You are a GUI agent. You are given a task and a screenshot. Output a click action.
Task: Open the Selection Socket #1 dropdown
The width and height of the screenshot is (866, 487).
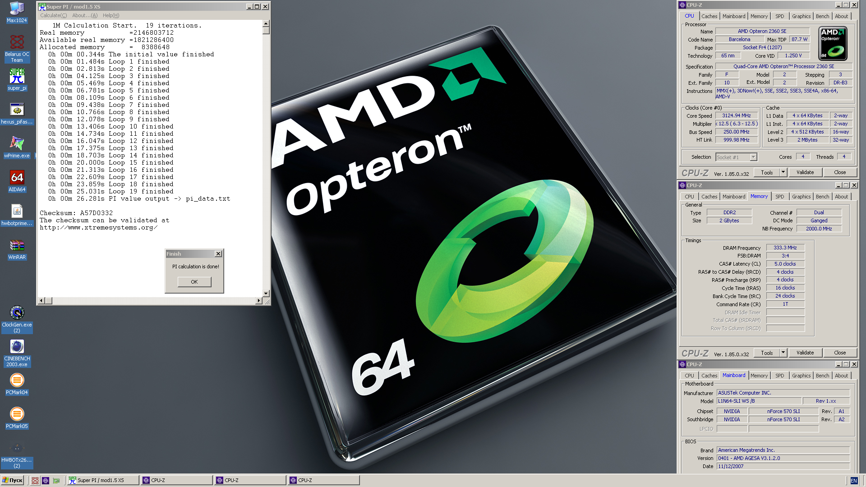pos(737,157)
